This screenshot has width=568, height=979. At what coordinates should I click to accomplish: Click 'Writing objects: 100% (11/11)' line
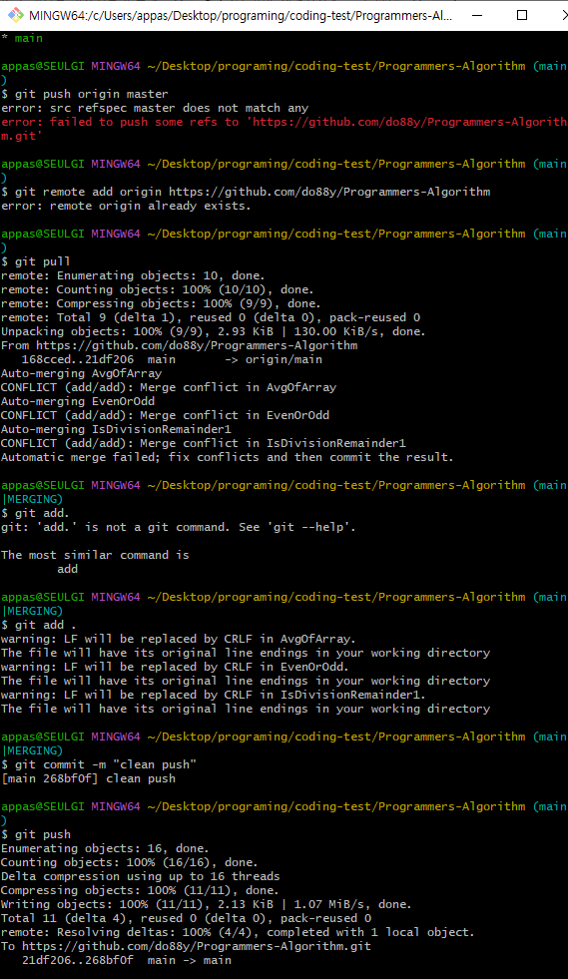207,904
